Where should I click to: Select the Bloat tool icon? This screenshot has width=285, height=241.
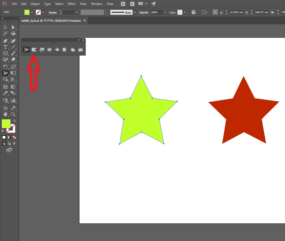[57, 50]
